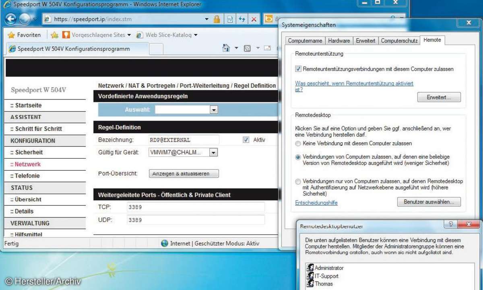Select radio for beliebige Version von Remotedesktop
The height and width of the screenshot is (290, 483).
point(298,157)
